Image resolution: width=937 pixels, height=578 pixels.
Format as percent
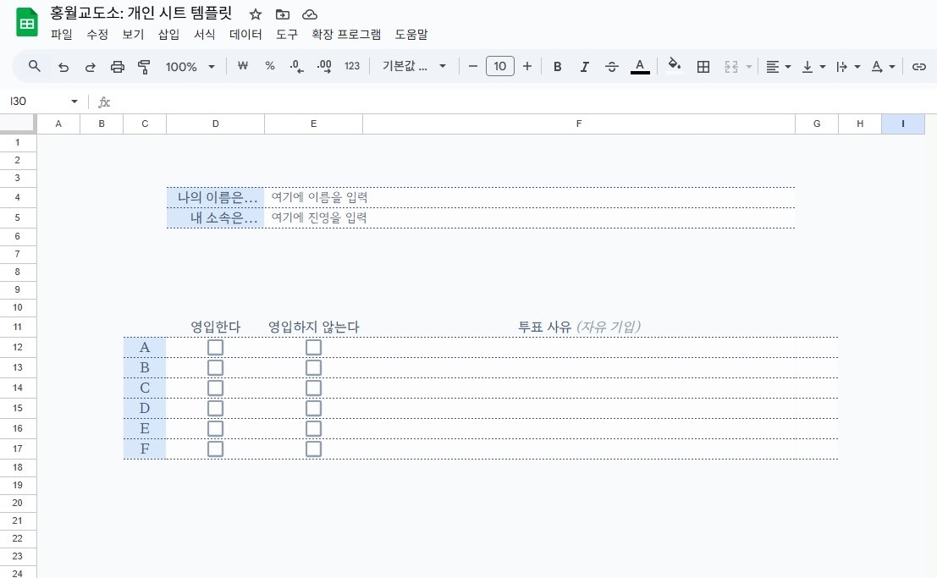(270, 66)
